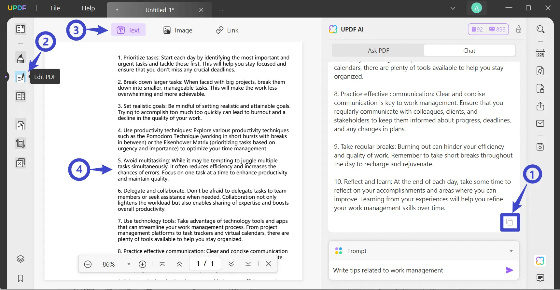Go to the next page
The image size is (560, 290).
231,264
